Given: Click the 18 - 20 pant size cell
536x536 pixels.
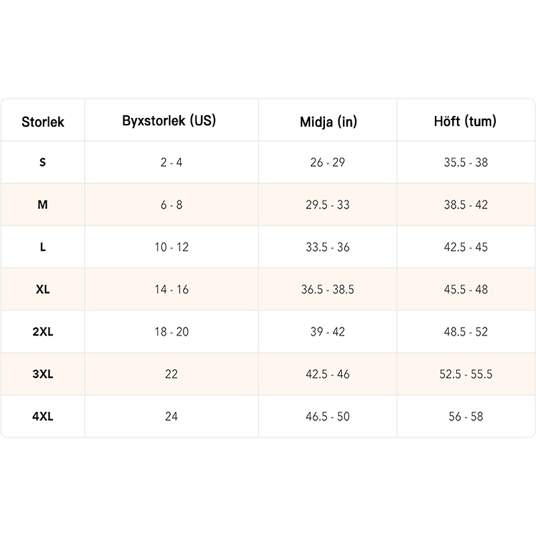Looking at the screenshot, I should point(172,332).
